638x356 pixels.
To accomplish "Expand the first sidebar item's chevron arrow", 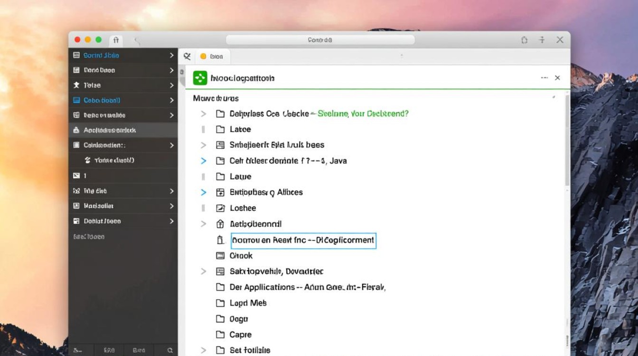I will 171,56.
